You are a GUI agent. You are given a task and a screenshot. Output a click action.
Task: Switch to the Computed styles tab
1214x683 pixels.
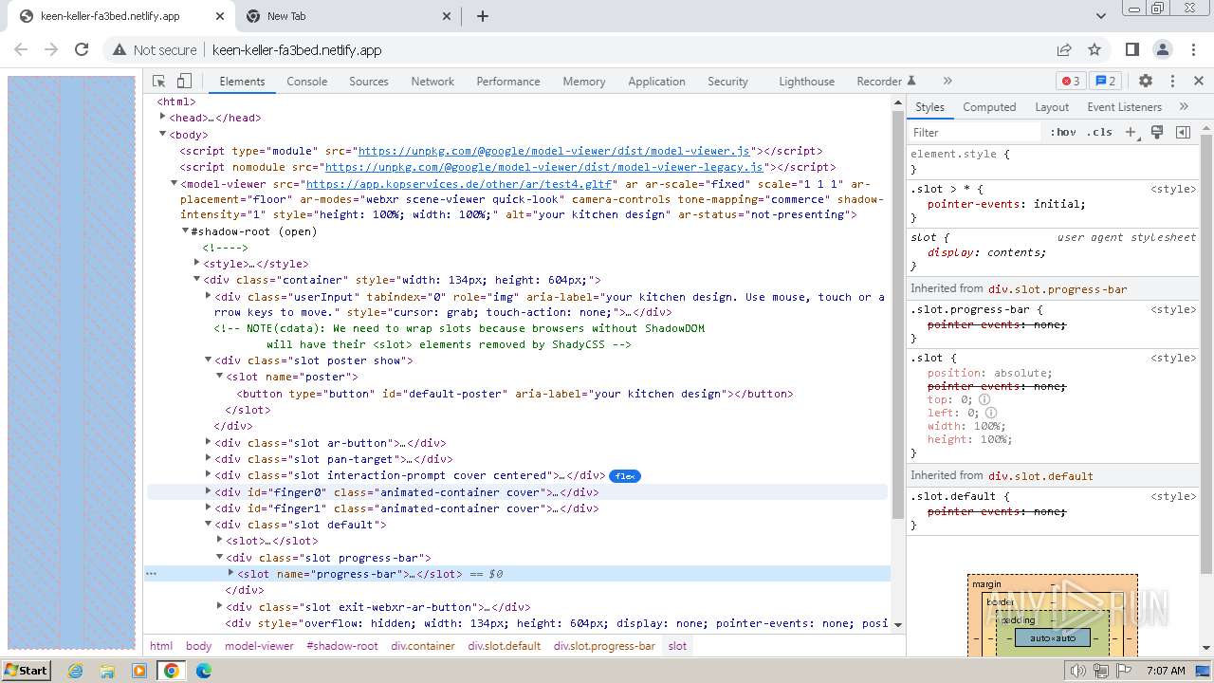(x=989, y=107)
